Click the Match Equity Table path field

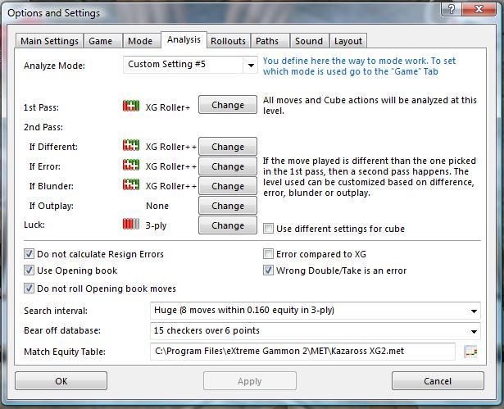[x=302, y=351]
